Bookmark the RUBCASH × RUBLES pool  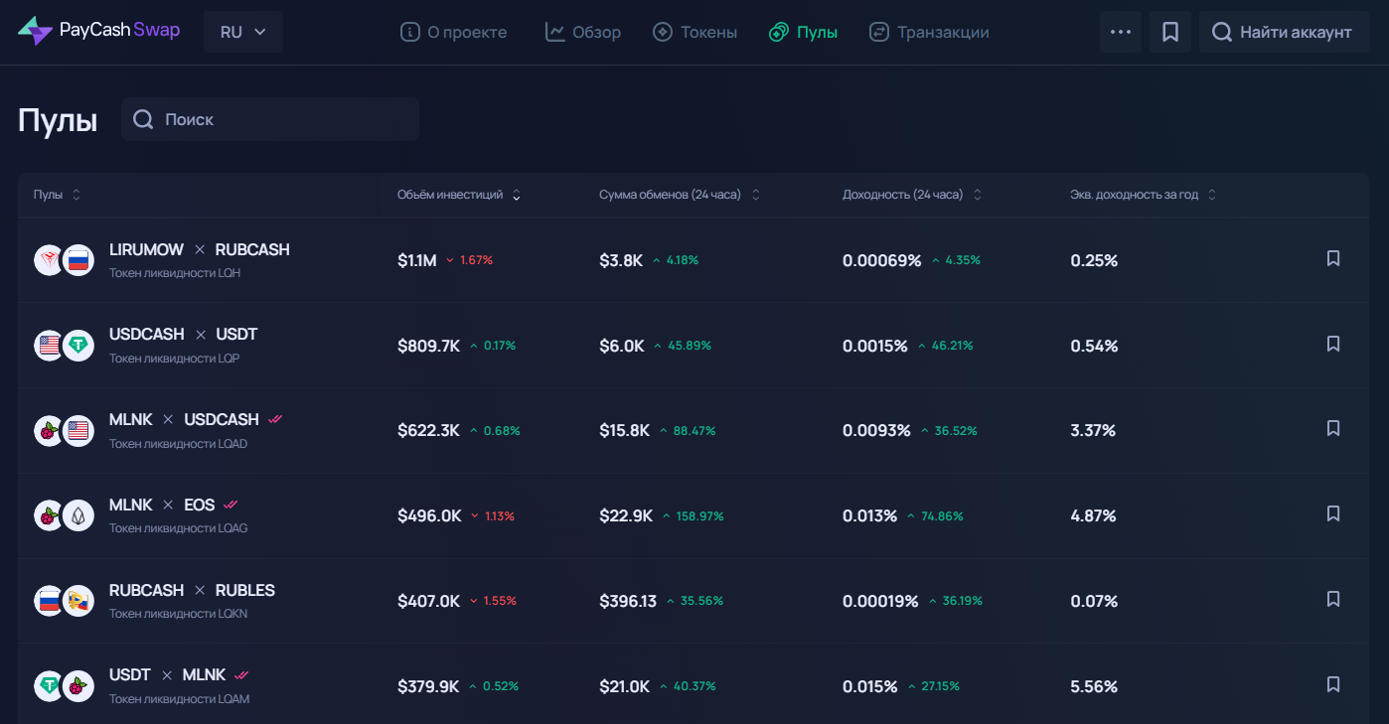[1333, 599]
